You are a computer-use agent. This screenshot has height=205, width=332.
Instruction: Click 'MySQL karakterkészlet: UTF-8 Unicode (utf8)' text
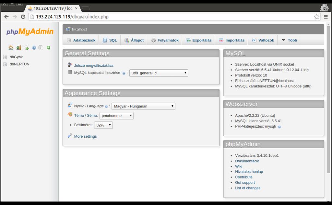click(273, 86)
